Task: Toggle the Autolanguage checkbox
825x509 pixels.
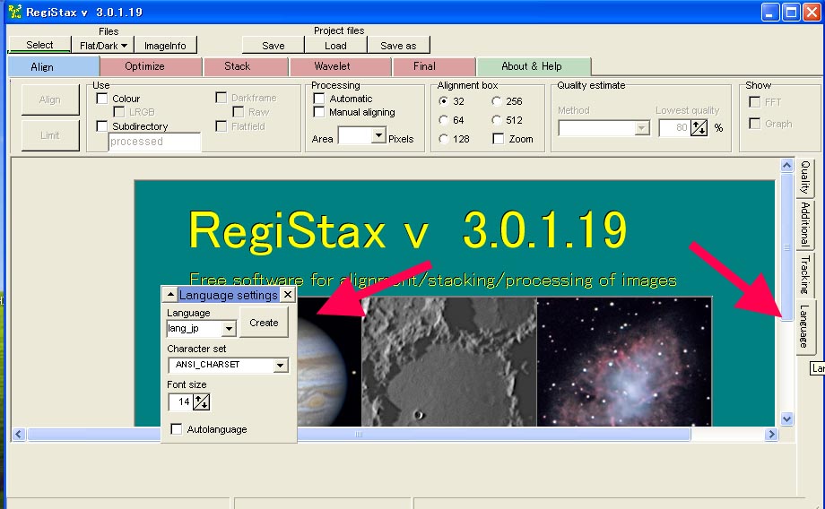Action: 177,430
